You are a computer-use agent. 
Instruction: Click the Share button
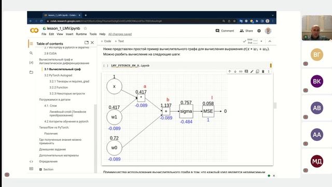tap(246, 31)
